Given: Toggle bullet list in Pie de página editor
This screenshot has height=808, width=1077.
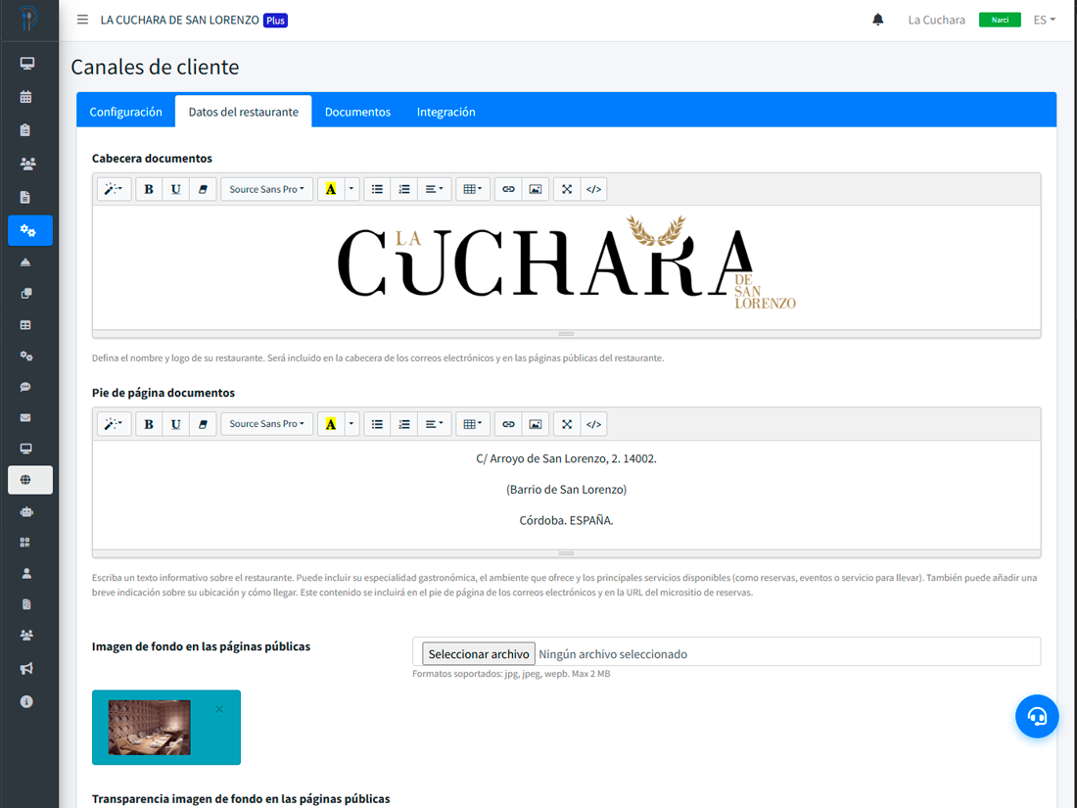Looking at the screenshot, I should (x=377, y=424).
